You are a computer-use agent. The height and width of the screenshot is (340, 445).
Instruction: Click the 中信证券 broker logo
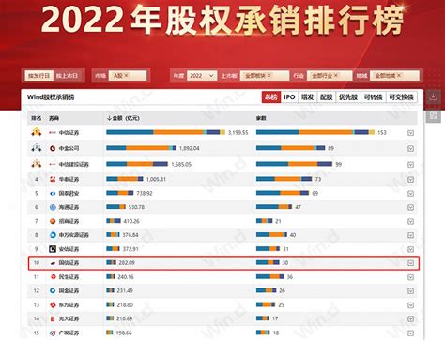[53, 133]
